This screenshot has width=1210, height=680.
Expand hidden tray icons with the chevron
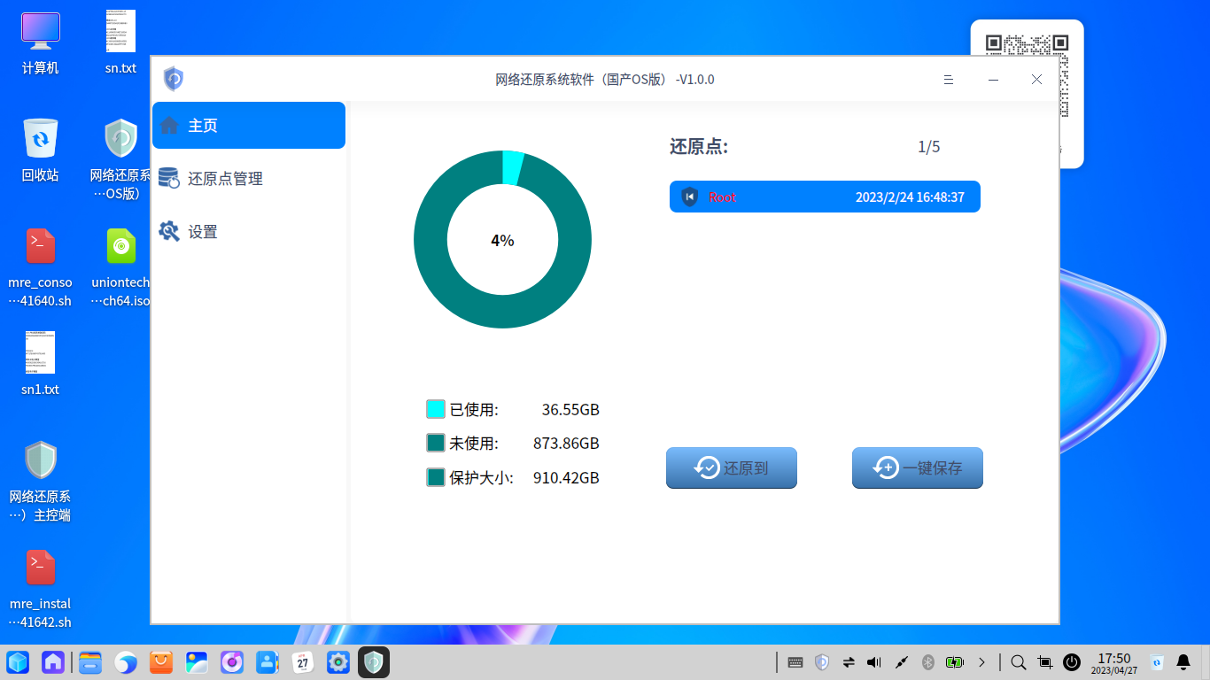point(982,661)
